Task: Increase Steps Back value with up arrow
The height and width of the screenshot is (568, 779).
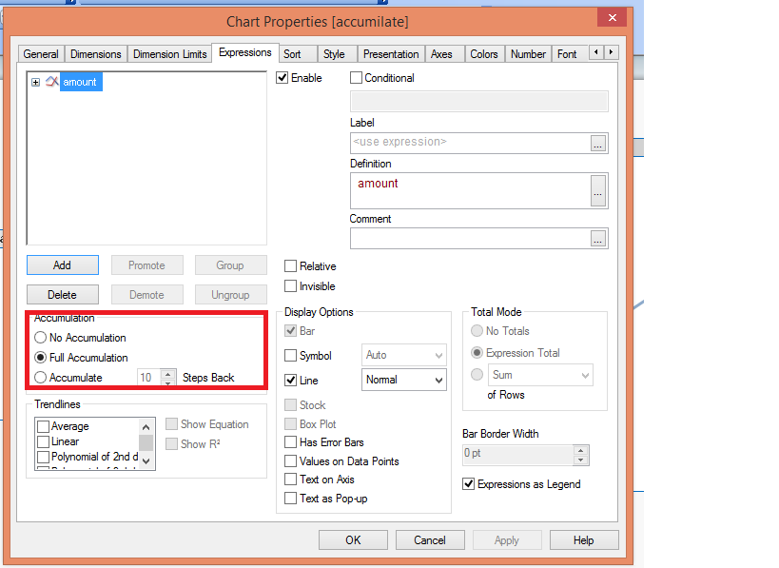Action: [x=168, y=374]
